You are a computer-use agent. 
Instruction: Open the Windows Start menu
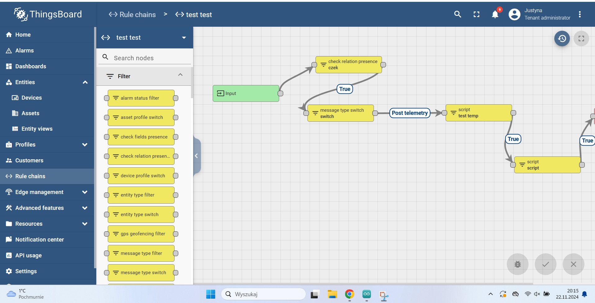pyautogui.click(x=211, y=294)
